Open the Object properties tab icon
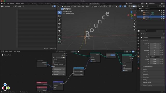 click(x=138, y=56)
